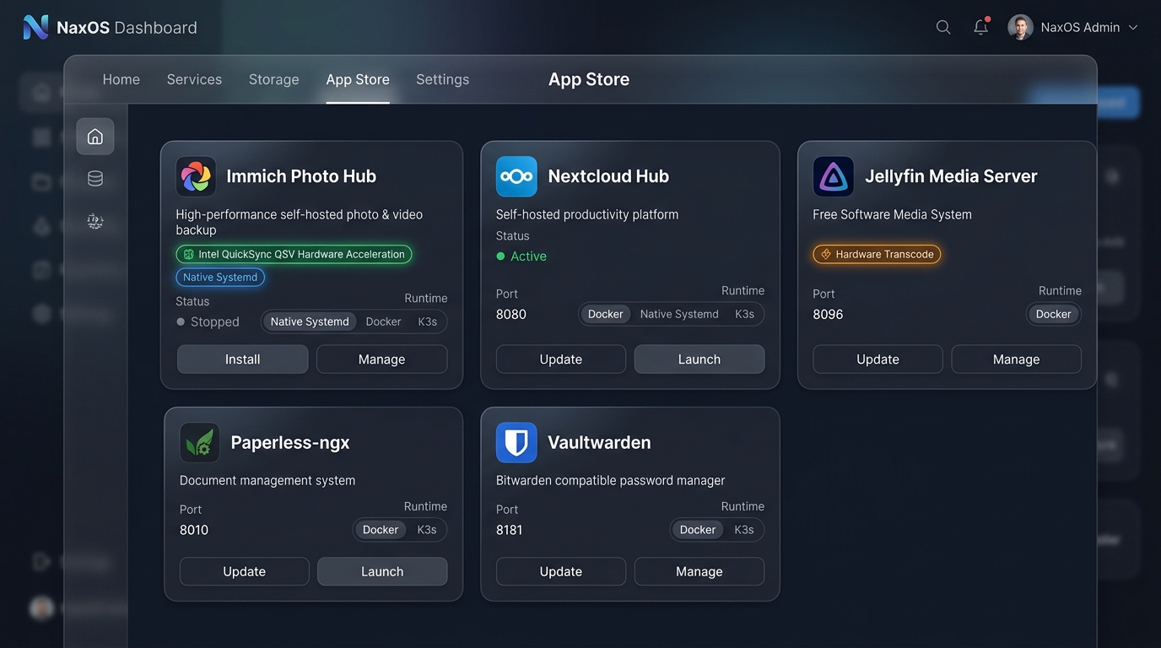Update Nextcloud Hub
Screen dimensions: 1161x648
point(561,359)
